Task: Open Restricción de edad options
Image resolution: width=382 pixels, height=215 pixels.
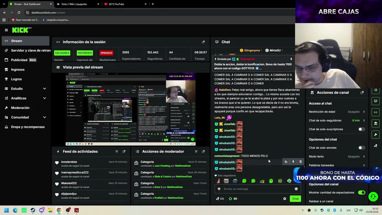Action: pyautogui.click(x=337, y=112)
